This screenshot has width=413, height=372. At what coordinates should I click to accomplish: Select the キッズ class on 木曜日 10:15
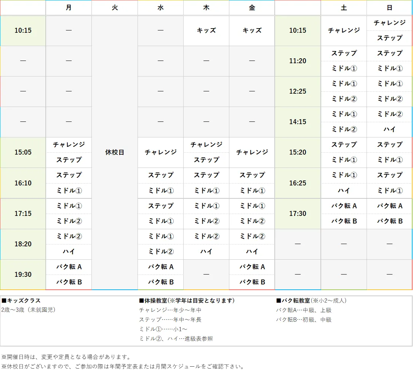206,30
